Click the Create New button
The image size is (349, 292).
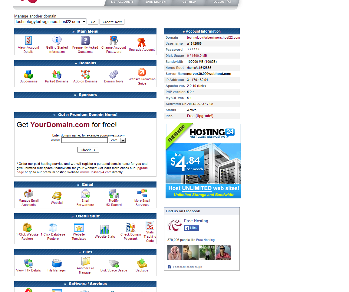point(112,22)
